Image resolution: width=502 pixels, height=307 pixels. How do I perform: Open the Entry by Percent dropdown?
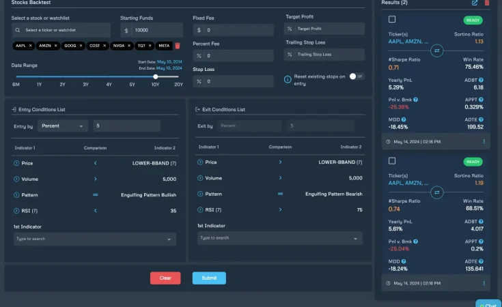click(x=63, y=126)
